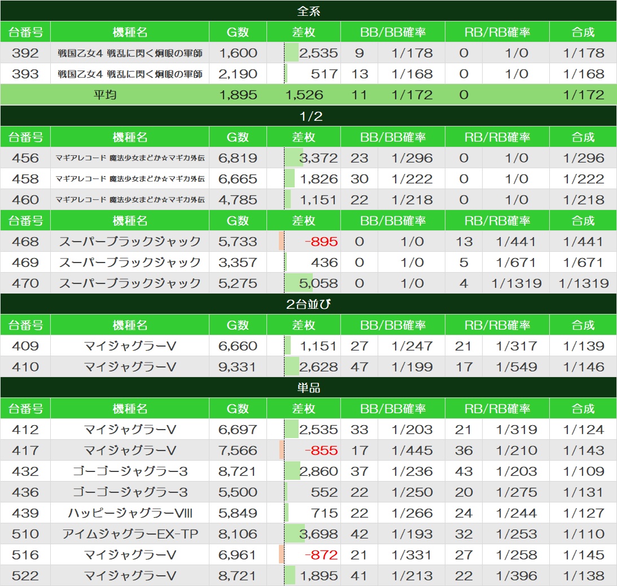Click BB probability 1/296
617x586 pixels.
[412, 158]
